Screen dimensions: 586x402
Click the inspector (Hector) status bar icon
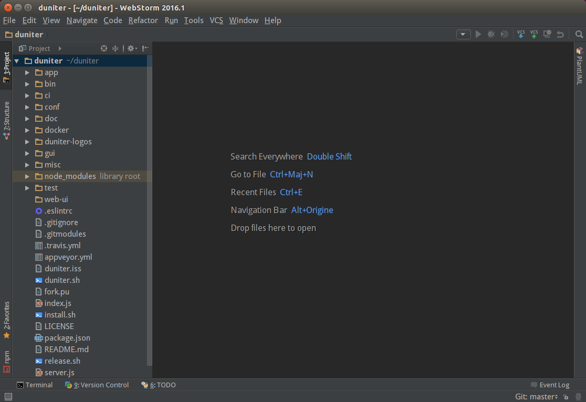tap(578, 397)
